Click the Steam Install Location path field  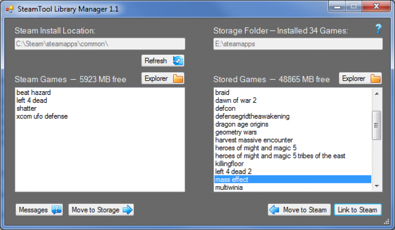[100, 44]
